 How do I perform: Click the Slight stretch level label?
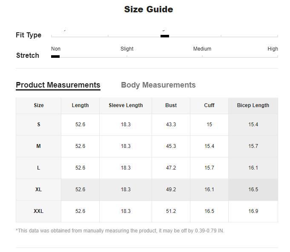click(127, 49)
